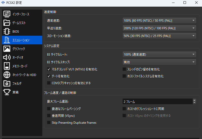
Task: Open the EE サイクルレート dropdown
Action: tap(159, 54)
